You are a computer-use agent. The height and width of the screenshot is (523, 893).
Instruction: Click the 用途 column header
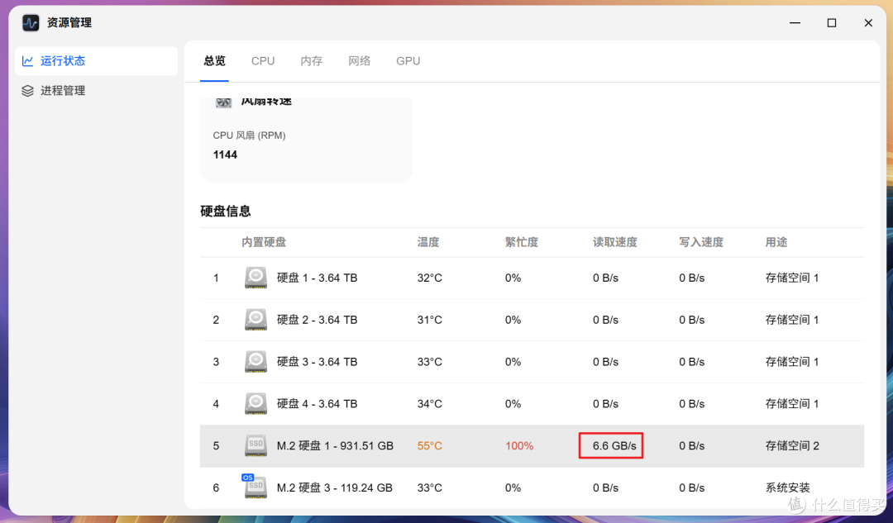pyautogui.click(x=776, y=242)
